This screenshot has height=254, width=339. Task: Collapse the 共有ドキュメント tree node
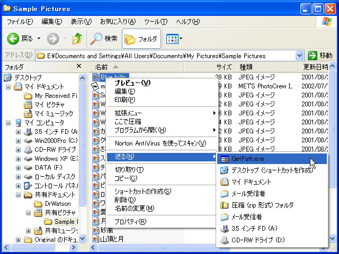[18, 195]
